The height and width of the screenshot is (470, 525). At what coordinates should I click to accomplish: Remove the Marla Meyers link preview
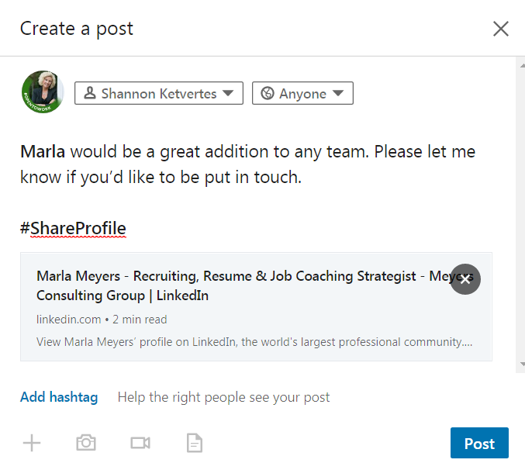point(465,279)
